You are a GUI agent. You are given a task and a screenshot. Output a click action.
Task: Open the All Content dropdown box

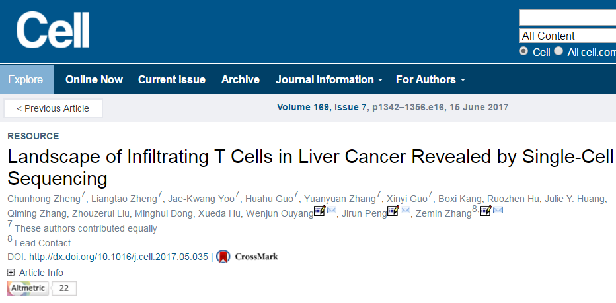[x=567, y=36]
